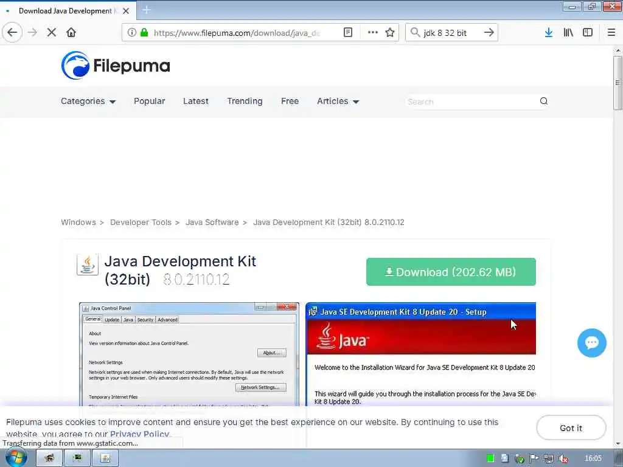The width and height of the screenshot is (623, 467).
Task: Show site information icon in address bar
Action: tap(132, 33)
